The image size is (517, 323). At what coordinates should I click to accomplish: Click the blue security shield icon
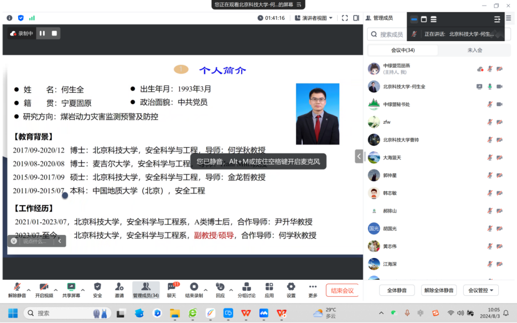[21, 18]
